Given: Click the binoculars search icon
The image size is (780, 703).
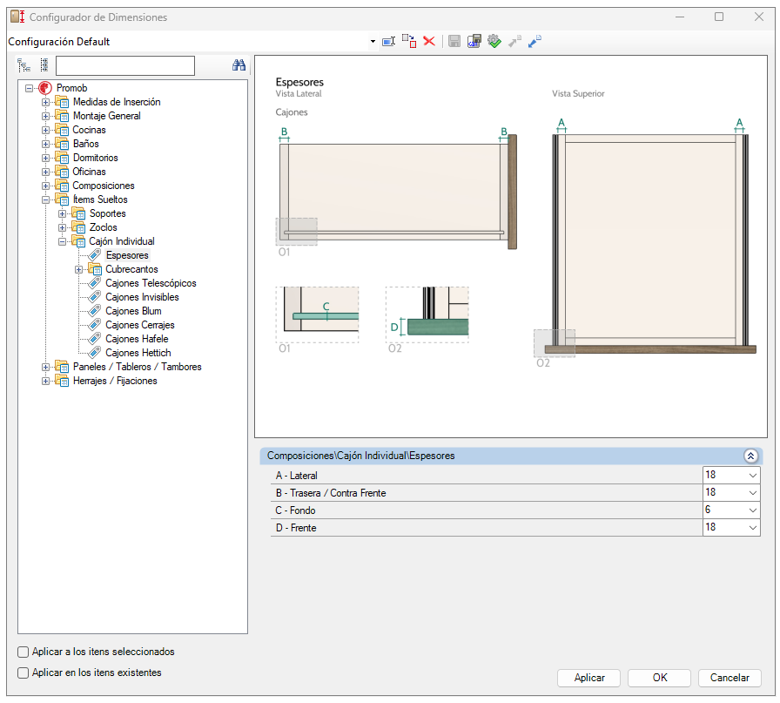Looking at the screenshot, I should pyautogui.click(x=239, y=65).
